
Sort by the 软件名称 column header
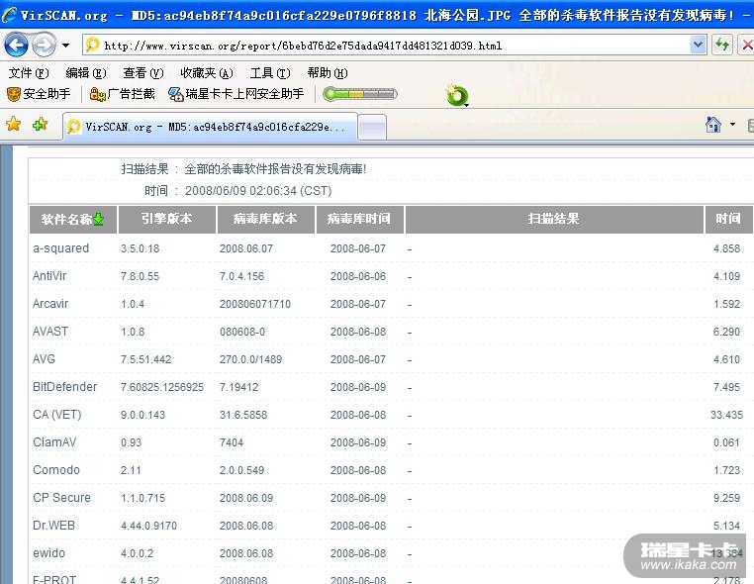(73, 220)
